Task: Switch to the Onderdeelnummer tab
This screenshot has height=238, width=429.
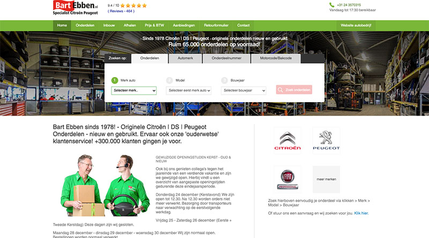Action: (x=226, y=58)
